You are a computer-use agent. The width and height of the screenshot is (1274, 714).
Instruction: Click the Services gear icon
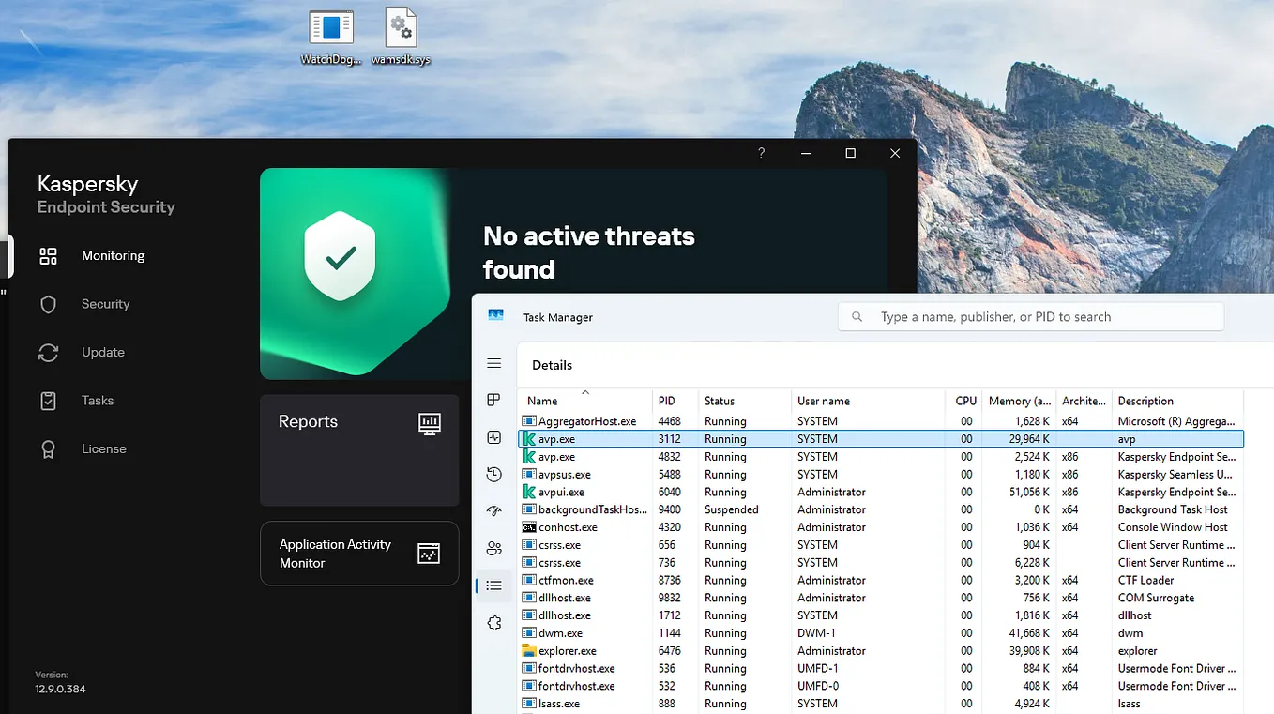pyautogui.click(x=493, y=622)
